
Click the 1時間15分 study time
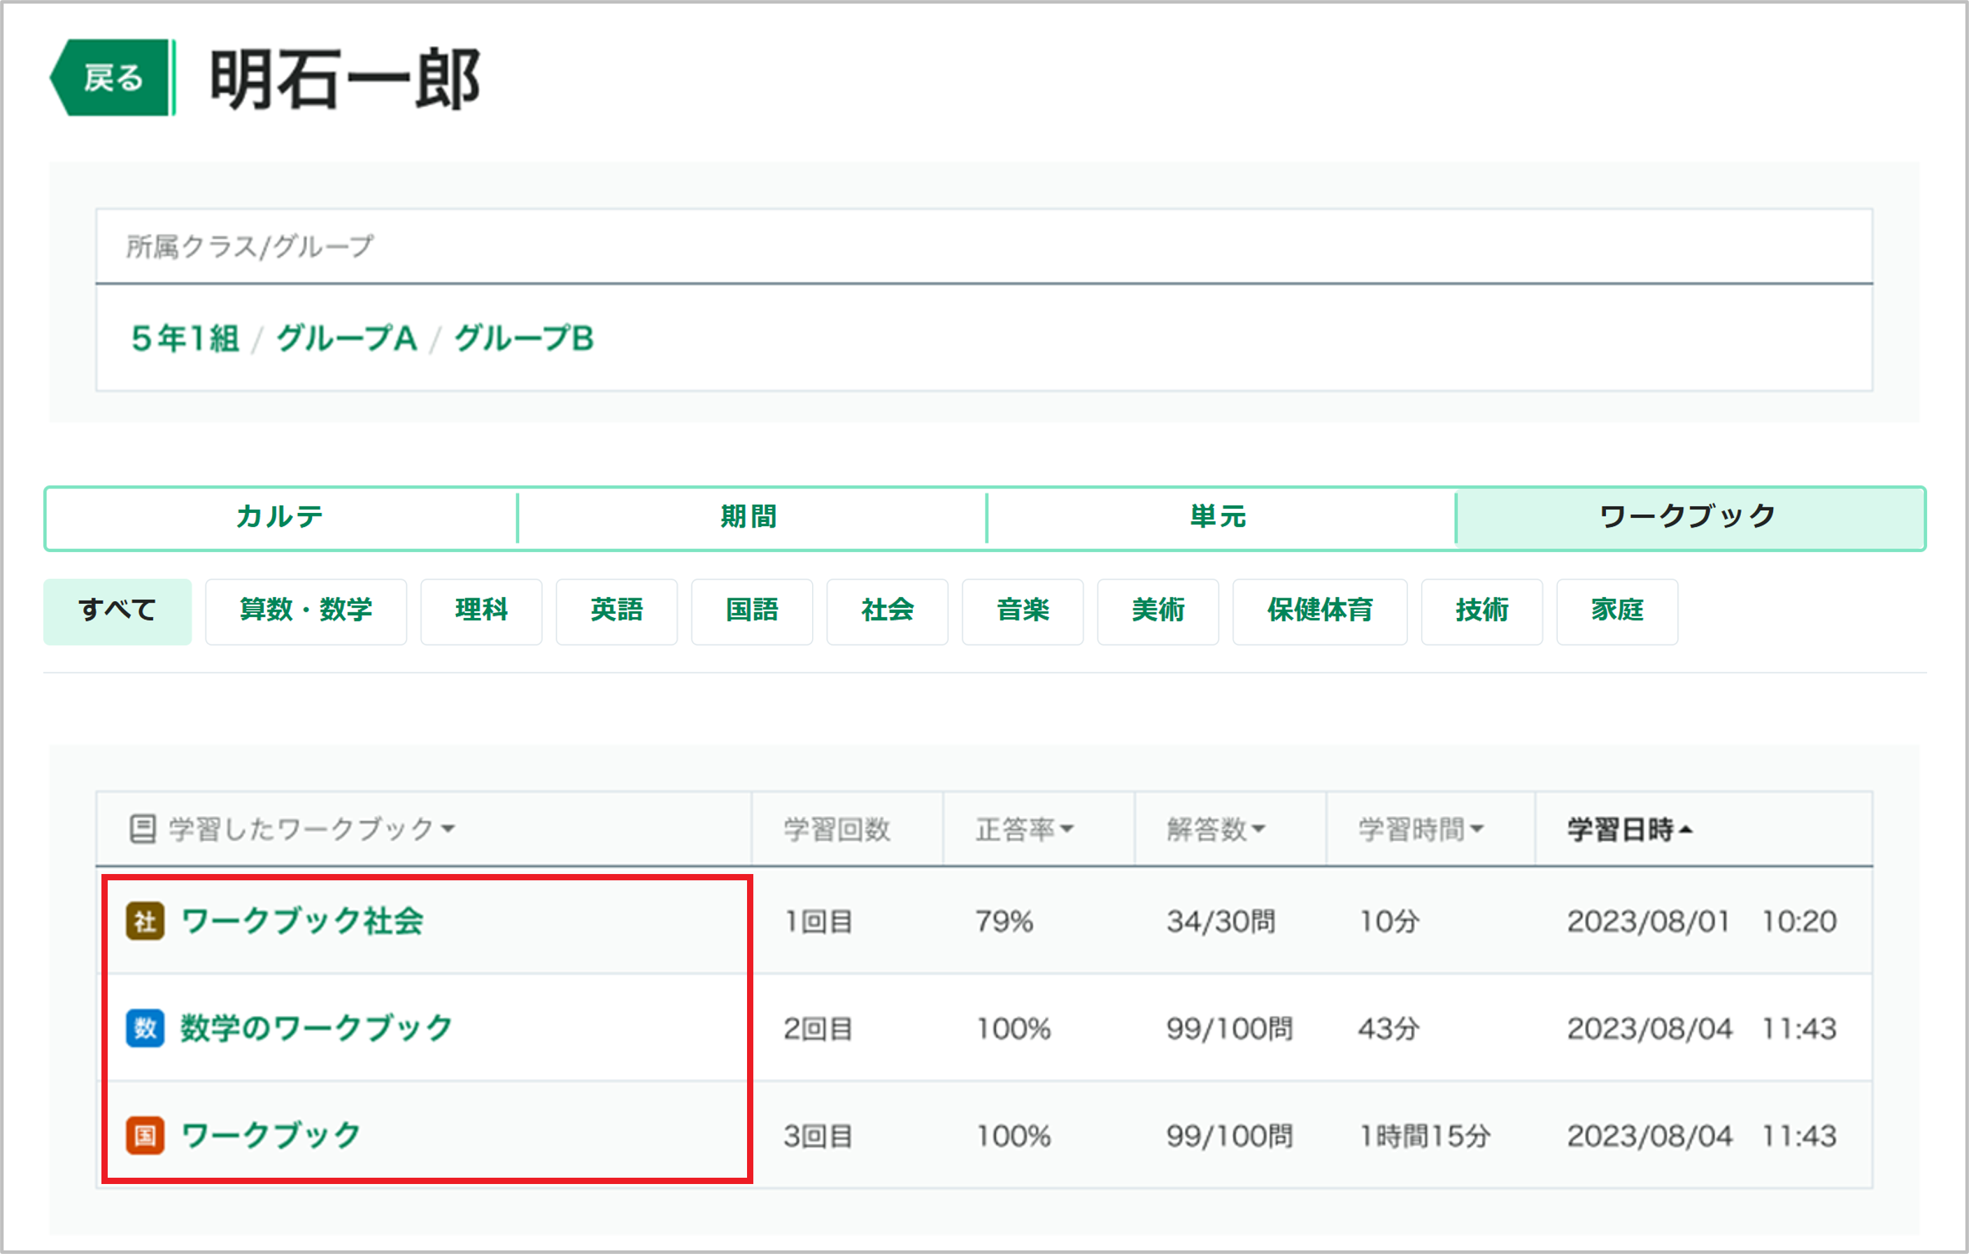1424,1136
